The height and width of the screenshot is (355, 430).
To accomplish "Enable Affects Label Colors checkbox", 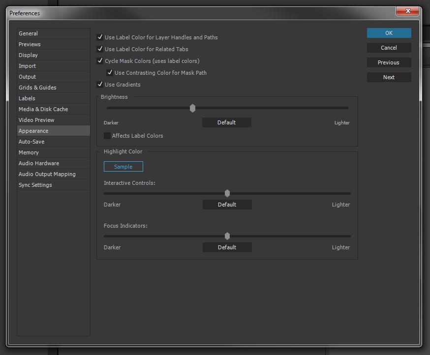I will (x=107, y=136).
